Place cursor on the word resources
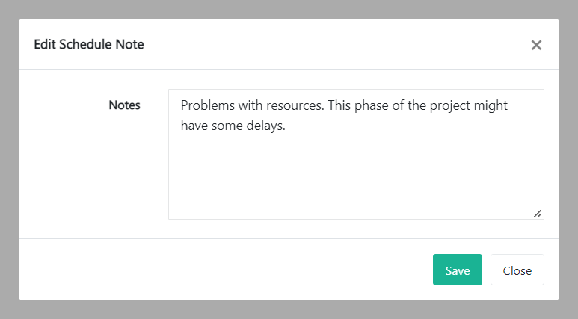Screen dimensions: 578x319 coord(295,105)
